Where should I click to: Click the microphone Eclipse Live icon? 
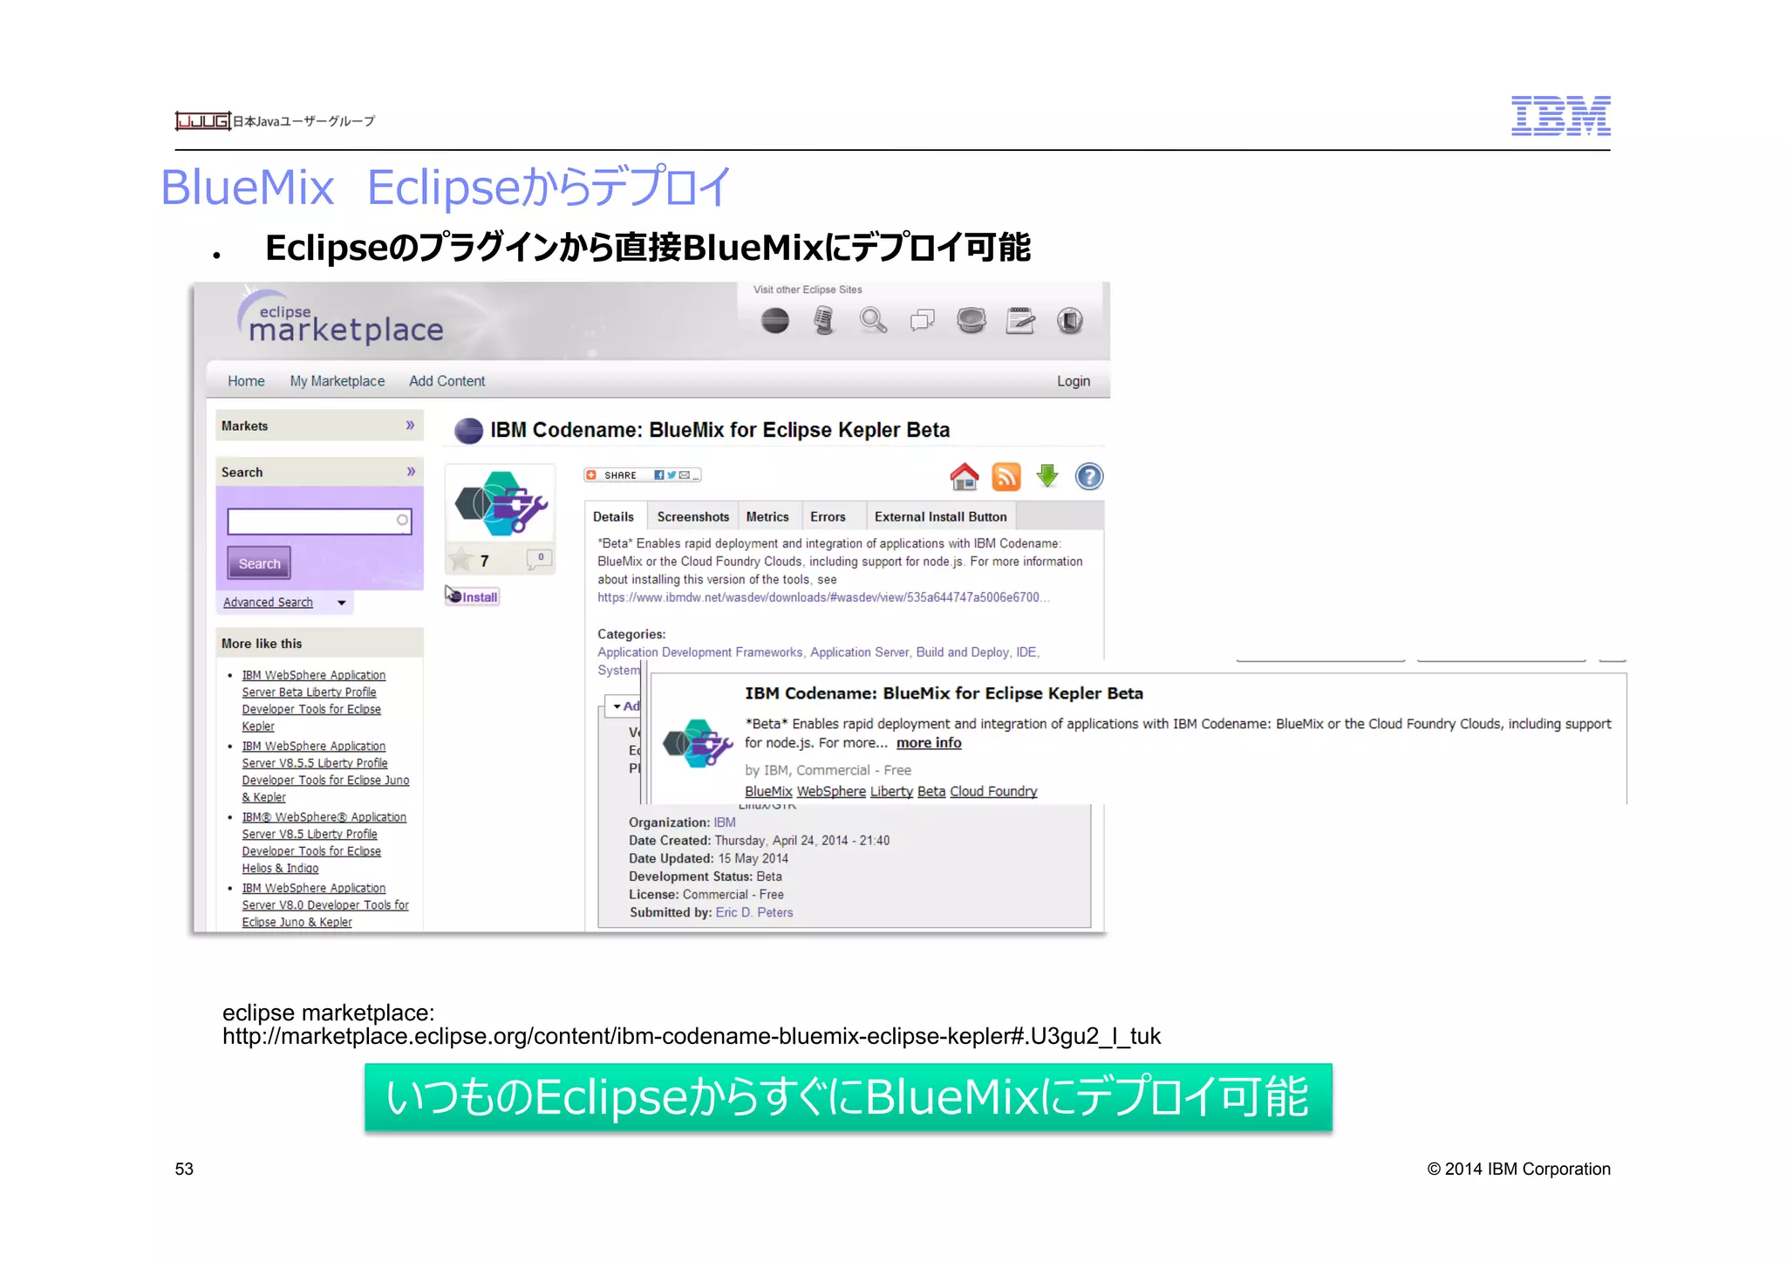tap(823, 321)
